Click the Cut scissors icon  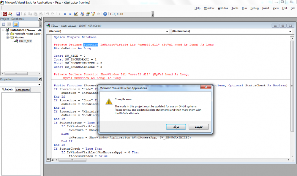(x=25, y=14)
